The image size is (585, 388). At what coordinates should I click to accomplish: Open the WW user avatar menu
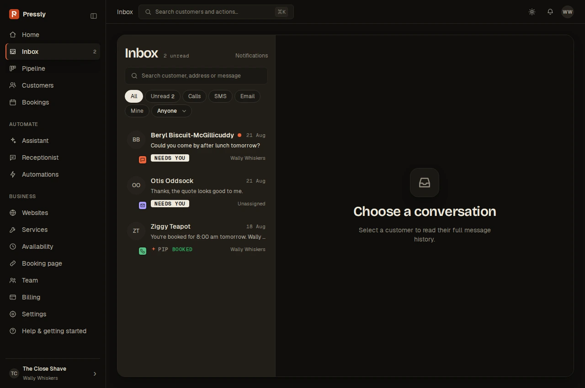568,12
